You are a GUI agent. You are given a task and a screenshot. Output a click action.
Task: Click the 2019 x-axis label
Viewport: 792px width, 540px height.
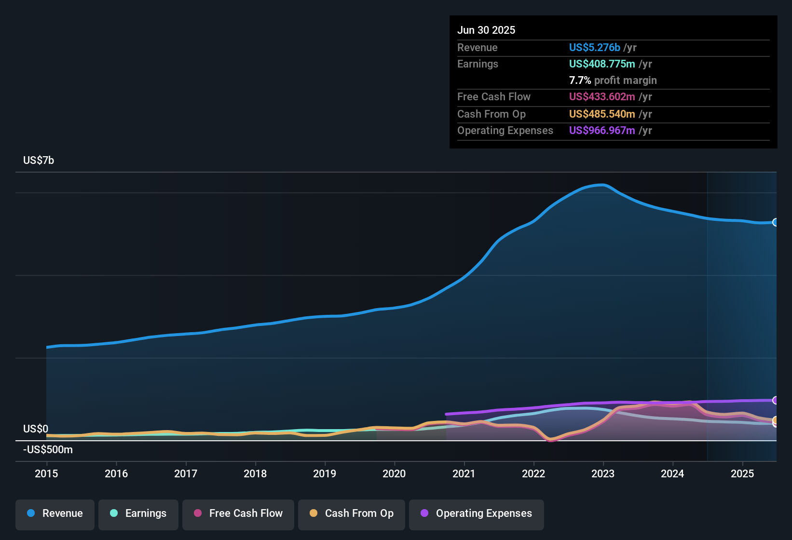[325, 474]
